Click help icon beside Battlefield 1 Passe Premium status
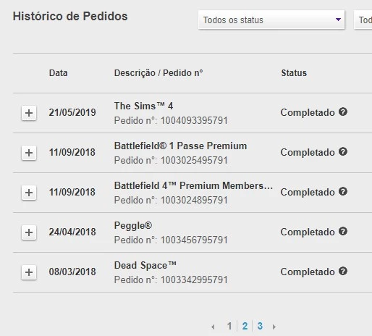The image size is (372, 336). (x=343, y=151)
